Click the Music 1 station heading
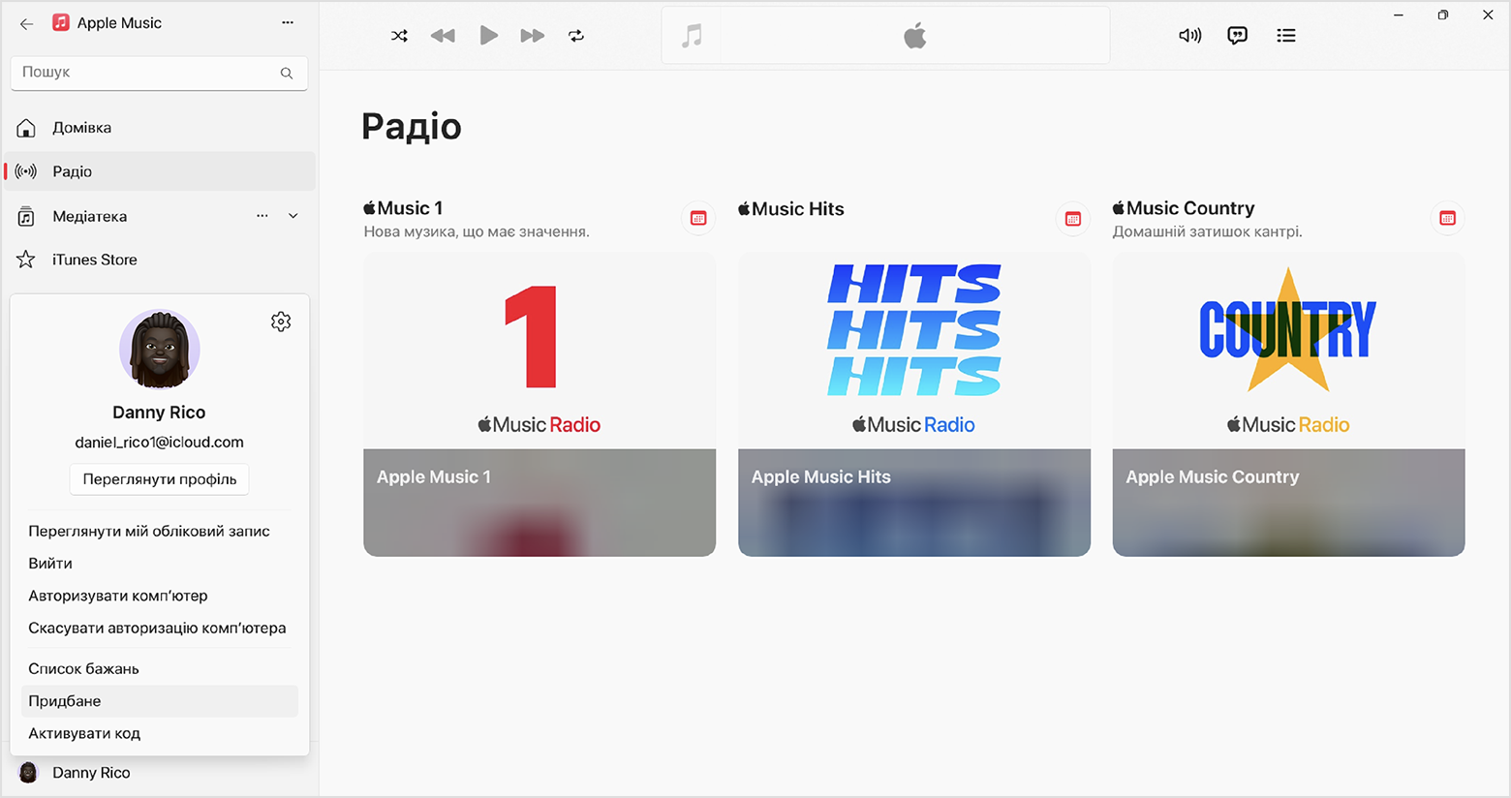The width and height of the screenshot is (1511, 798). coord(403,208)
